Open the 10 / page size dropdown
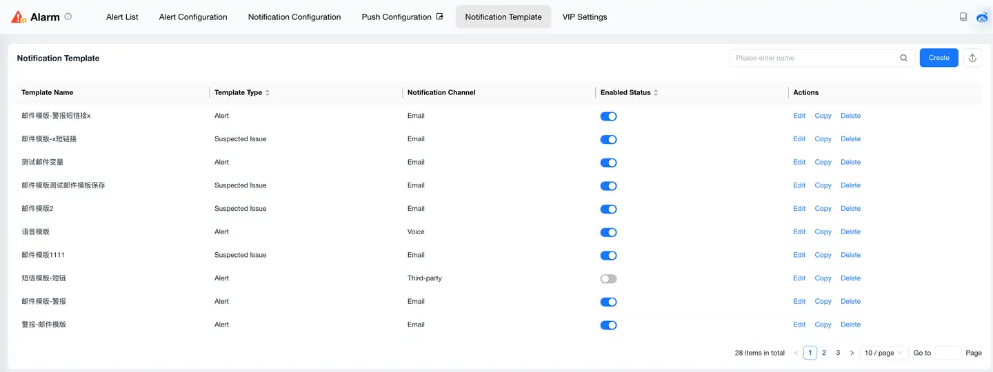Image resolution: width=993 pixels, height=372 pixels. 885,353
